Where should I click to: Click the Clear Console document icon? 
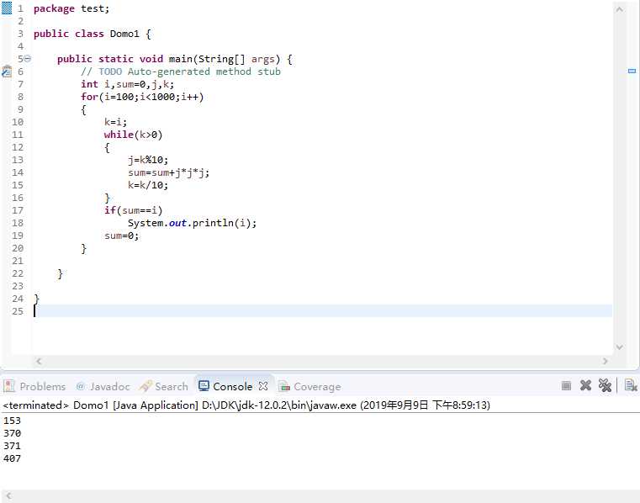[x=631, y=385]
